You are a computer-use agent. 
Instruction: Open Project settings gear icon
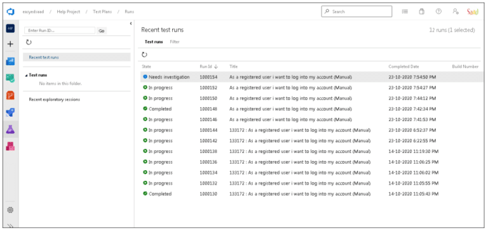click(10, 210)
